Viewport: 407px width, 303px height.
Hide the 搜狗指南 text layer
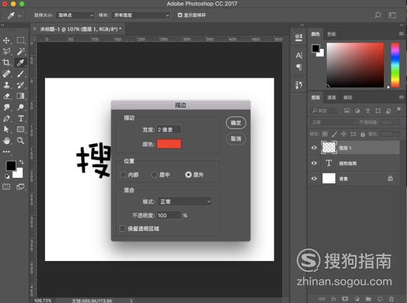[x=314, y=163]
